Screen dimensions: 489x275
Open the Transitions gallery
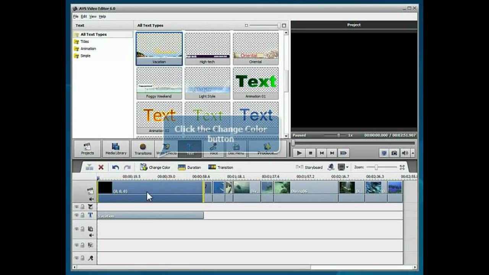pos(143,149)
